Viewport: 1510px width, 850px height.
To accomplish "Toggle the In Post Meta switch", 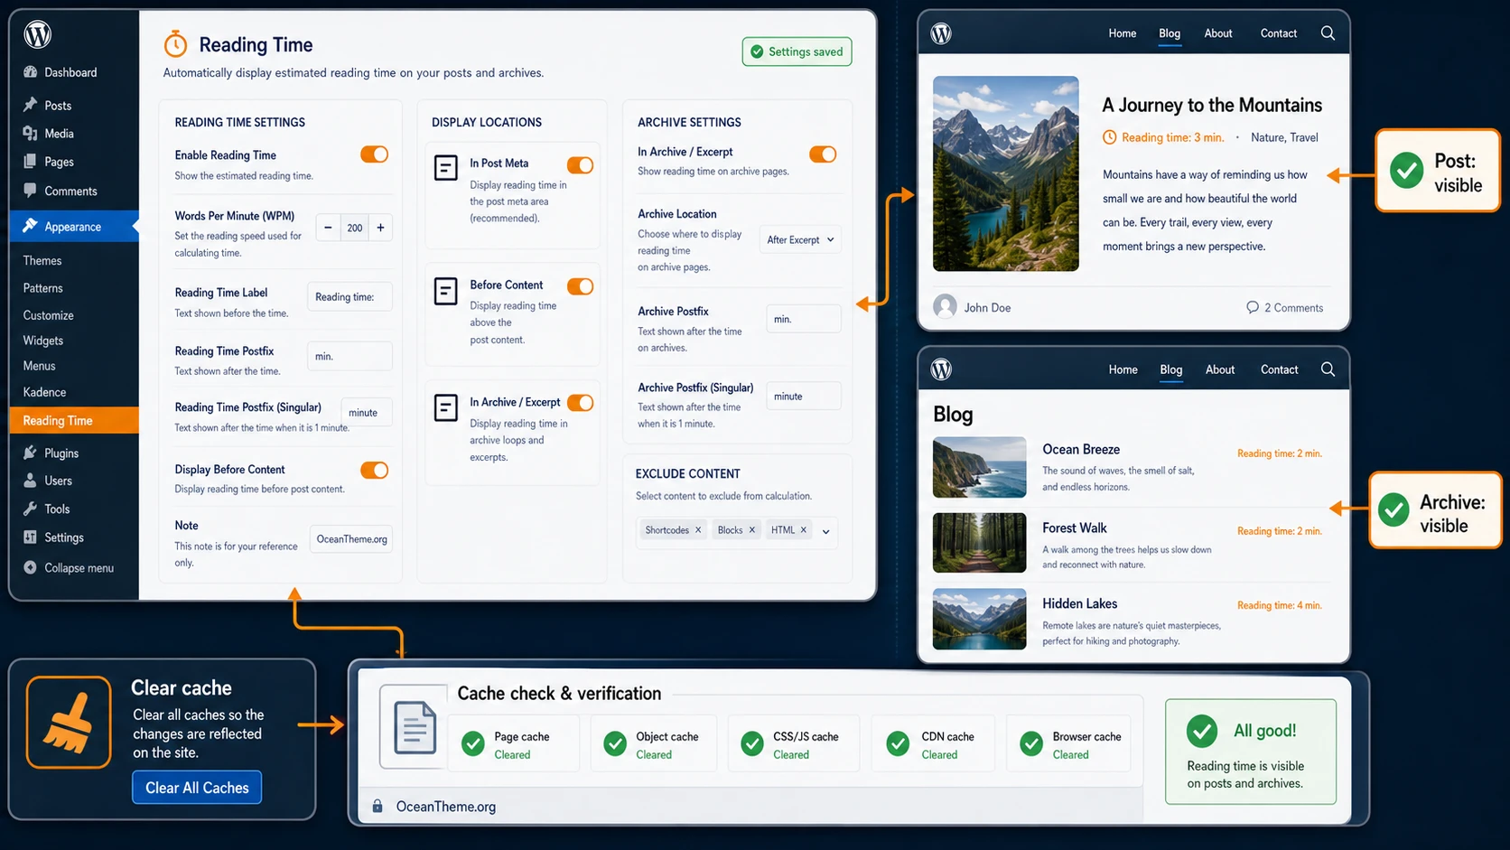I will pos(580,164).
